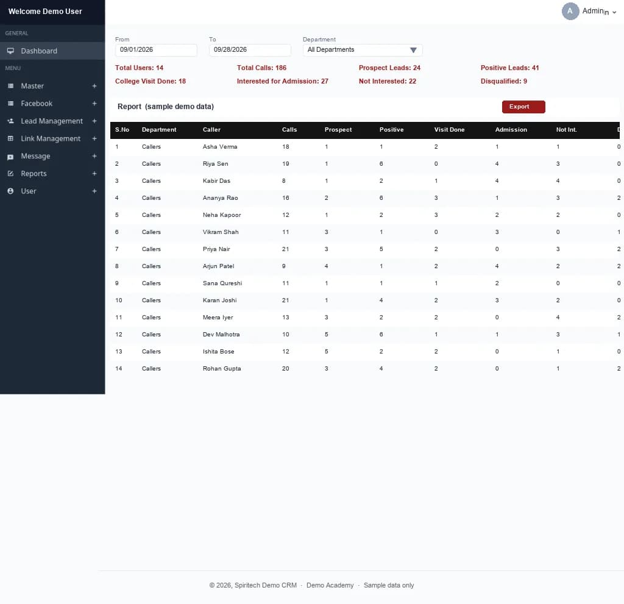This screenshot has width=624, height=604.
Task: Click caller name Rohan Gupta
Action: point(222,369)
